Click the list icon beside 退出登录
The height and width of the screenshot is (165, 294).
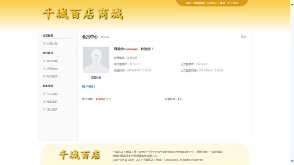click(x=44, y=109)
